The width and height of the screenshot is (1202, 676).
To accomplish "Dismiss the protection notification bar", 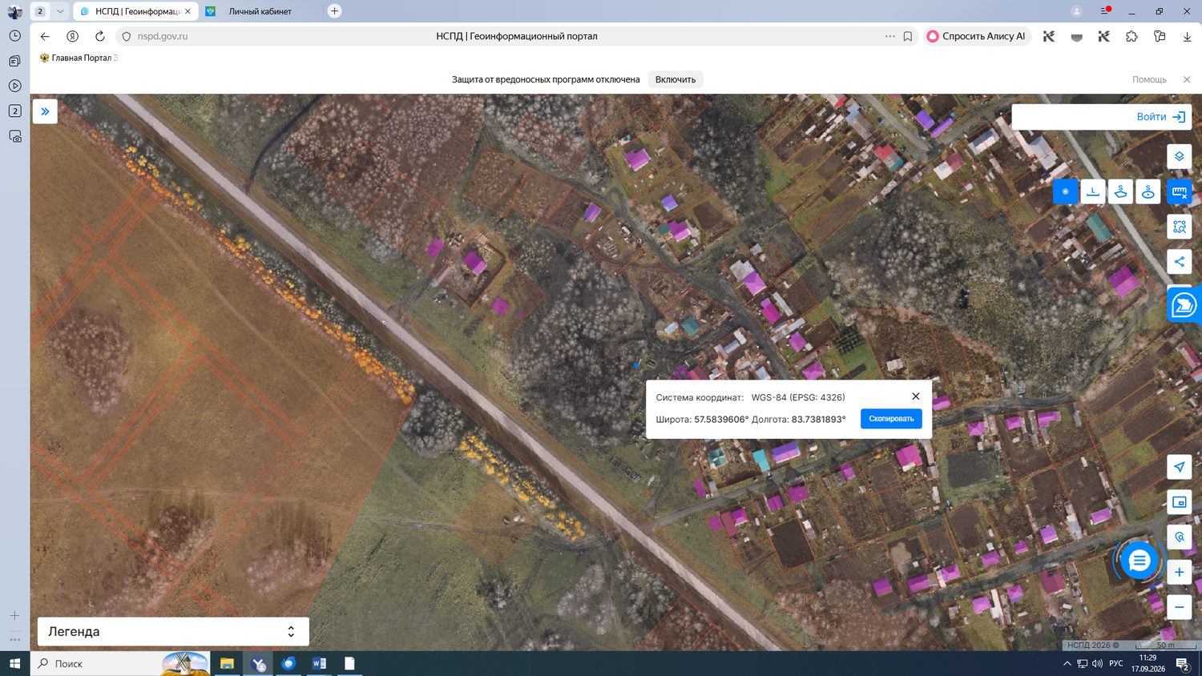I will click(1187, 79).
